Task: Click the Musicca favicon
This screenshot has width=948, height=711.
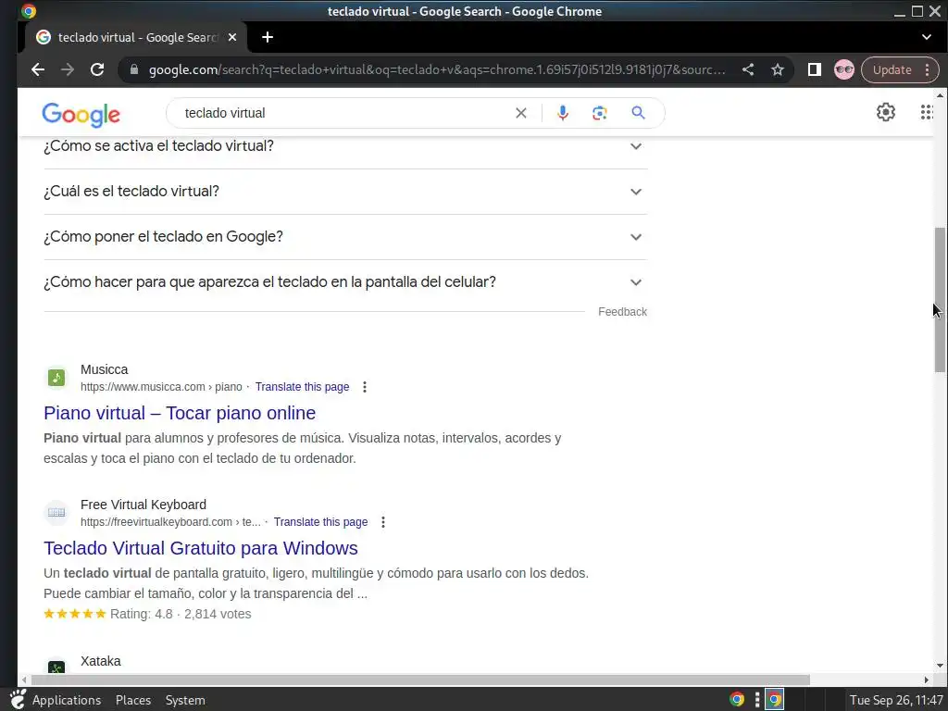Action: tap(56, 378)
